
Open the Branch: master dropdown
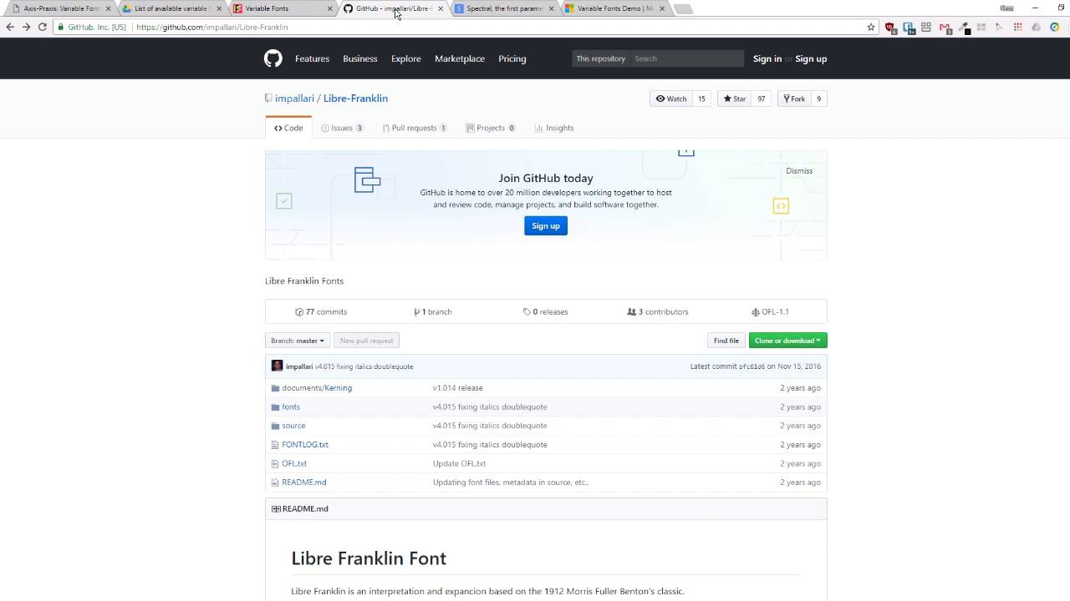pyautogui.click(x=297, y=341)
